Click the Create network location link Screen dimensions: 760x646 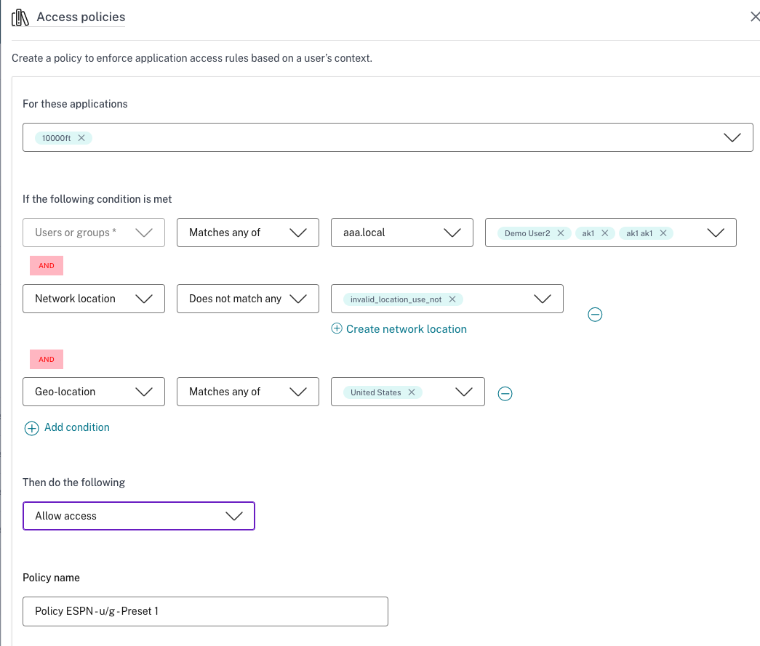point(406,329)
